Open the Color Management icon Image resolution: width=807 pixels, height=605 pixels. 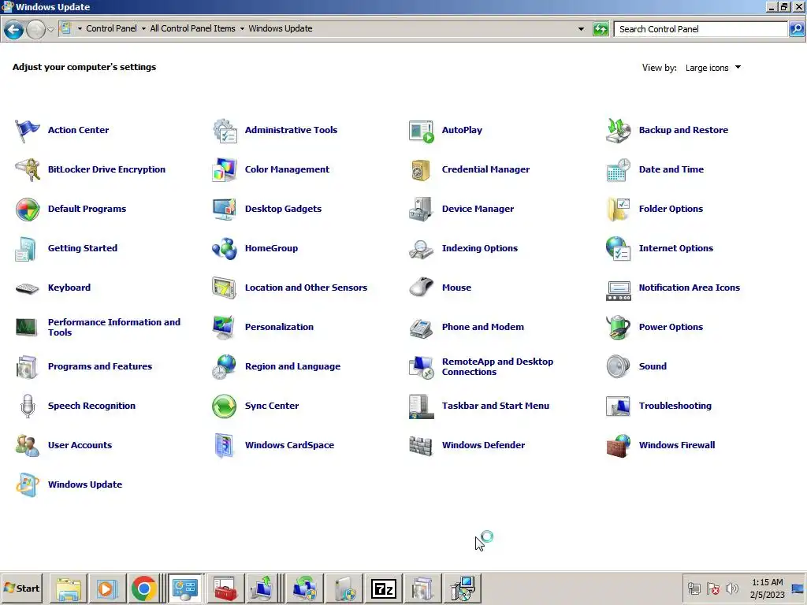[225, 170]
